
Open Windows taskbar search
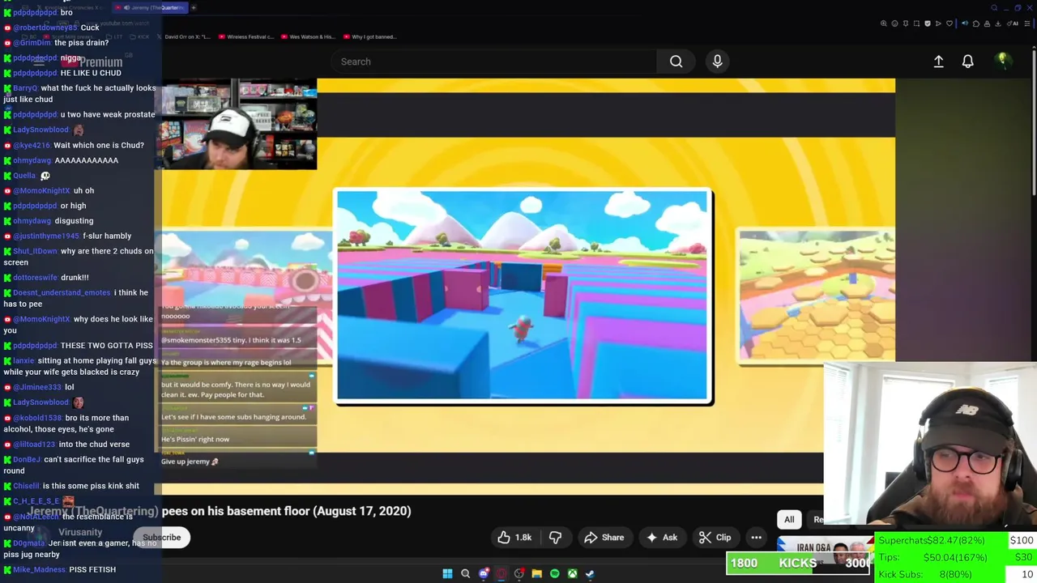coord(465,573)
